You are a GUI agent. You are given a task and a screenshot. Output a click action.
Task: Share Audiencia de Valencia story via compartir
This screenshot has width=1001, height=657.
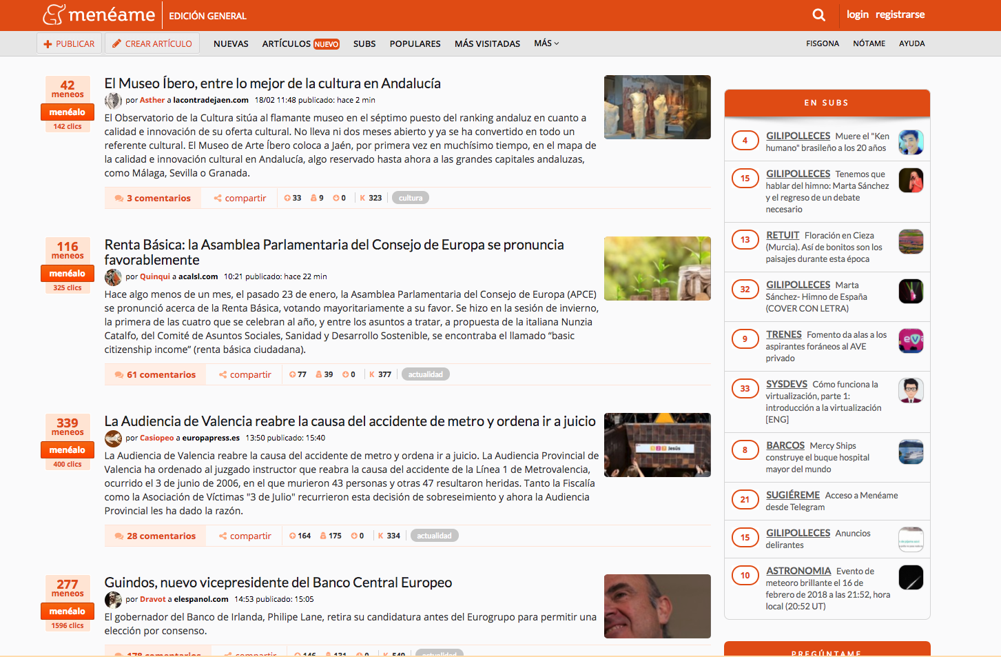[245, 536]
